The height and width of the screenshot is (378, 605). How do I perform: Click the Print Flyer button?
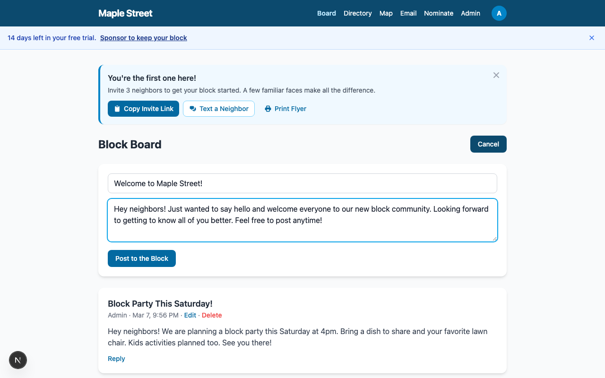coord(285,109)
